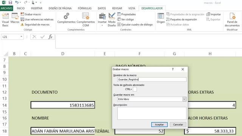Image resolution: width=242 pixels, height=136 pixels.
Task: Open the Name Box dropdown arrow
Action: [21, 37]
